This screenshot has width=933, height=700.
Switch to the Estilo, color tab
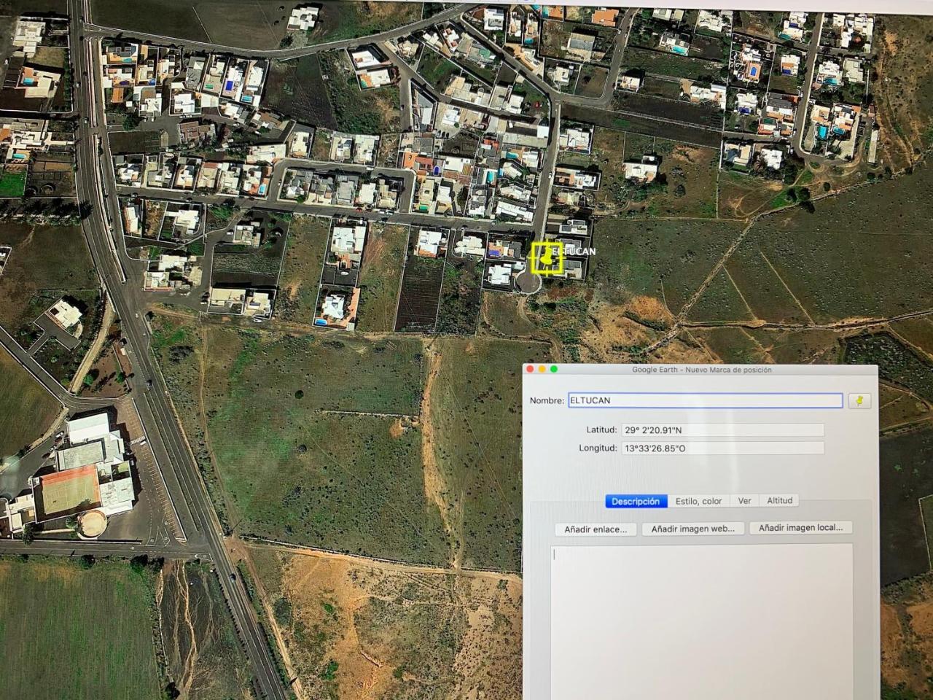tap(698, 502)
